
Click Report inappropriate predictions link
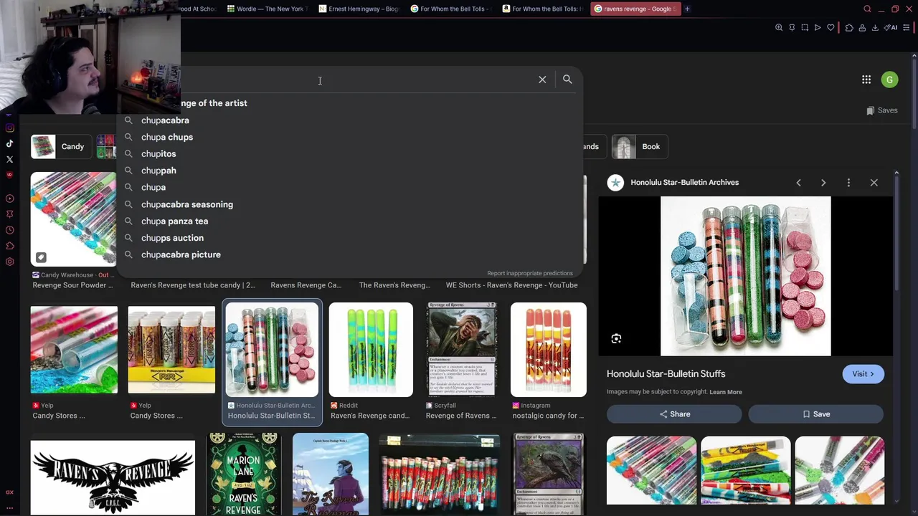click(530, 273)
